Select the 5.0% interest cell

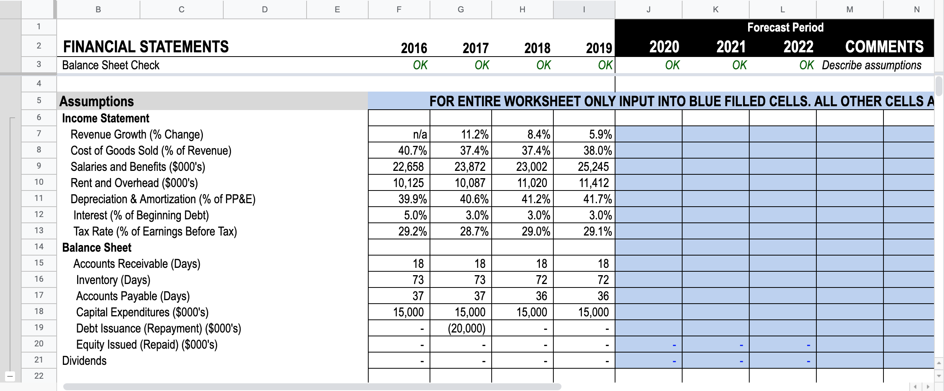(x=399, y=215)
